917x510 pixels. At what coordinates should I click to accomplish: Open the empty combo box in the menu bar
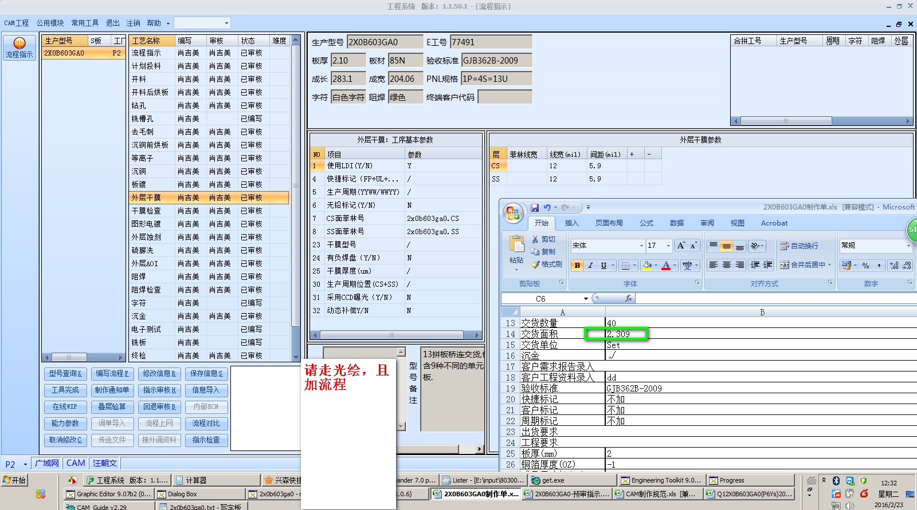pyautogui.click(x=226, y=23)
